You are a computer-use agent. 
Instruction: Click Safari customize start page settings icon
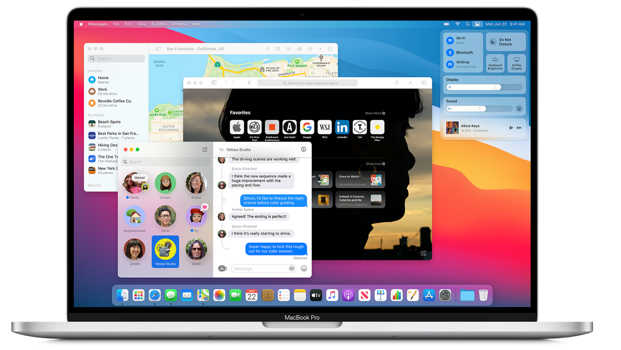424,253
